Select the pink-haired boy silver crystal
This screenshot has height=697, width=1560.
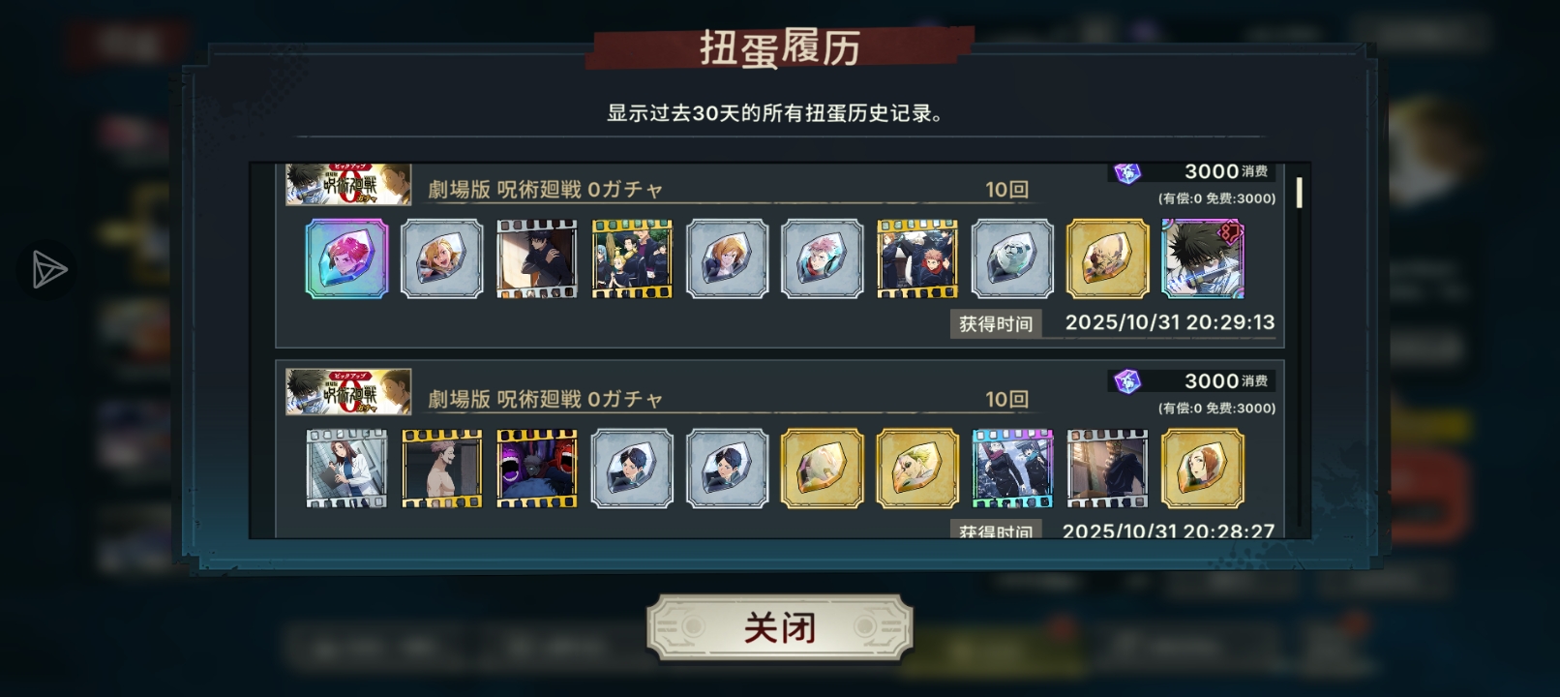823,258
